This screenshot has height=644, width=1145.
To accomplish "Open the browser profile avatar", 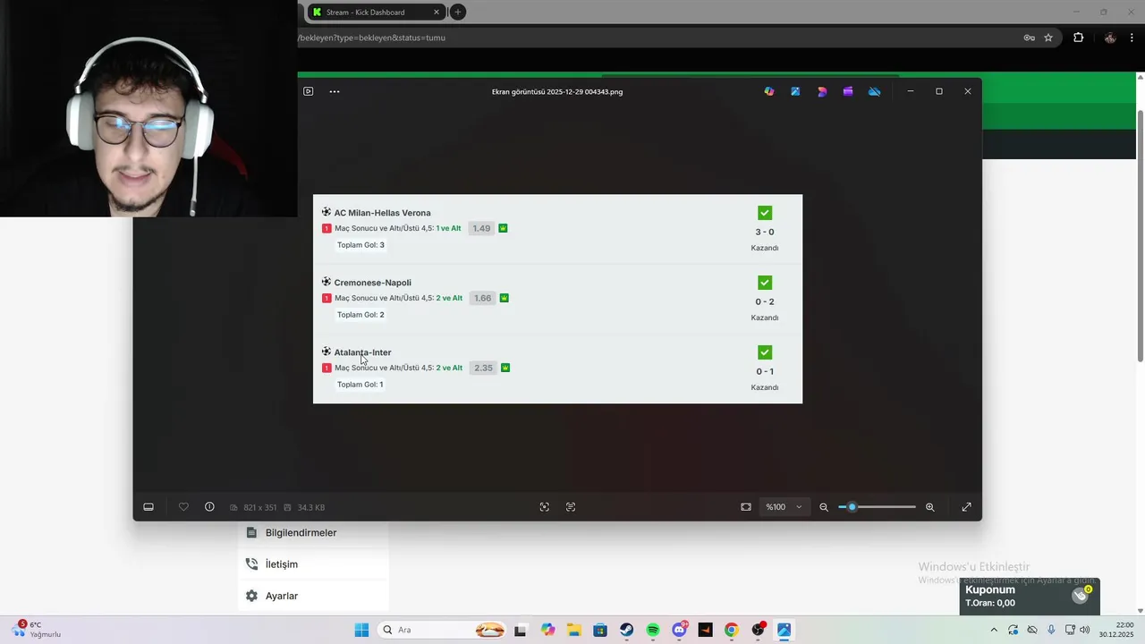I will tap(1110, 38).
